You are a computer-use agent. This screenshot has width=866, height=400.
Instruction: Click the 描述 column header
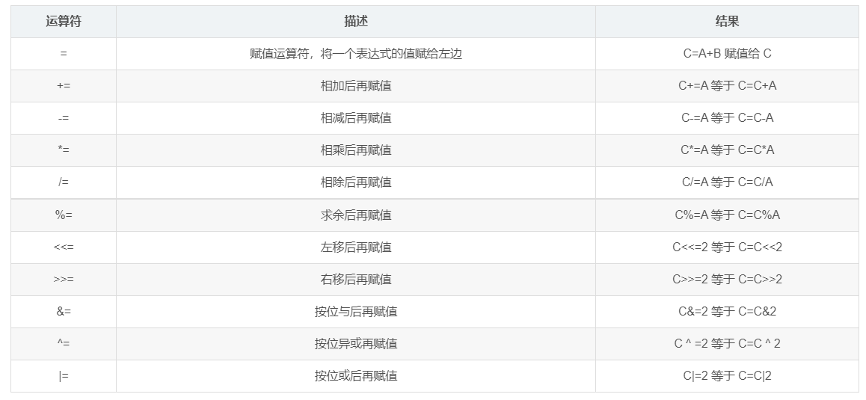tap(355, 22)
